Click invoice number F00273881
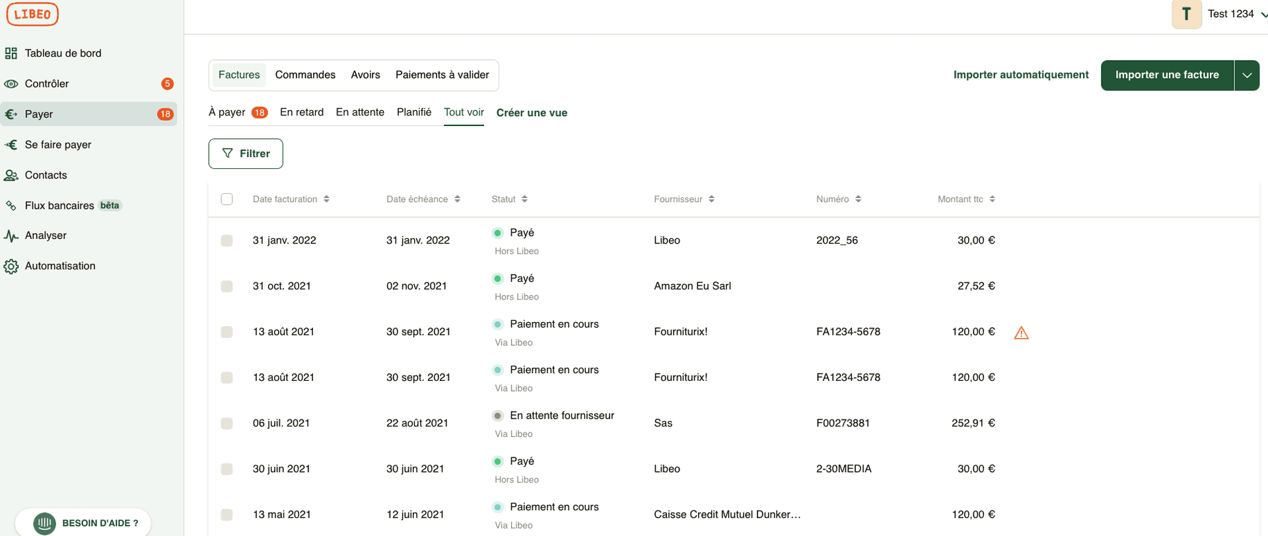 pos(843,423)
